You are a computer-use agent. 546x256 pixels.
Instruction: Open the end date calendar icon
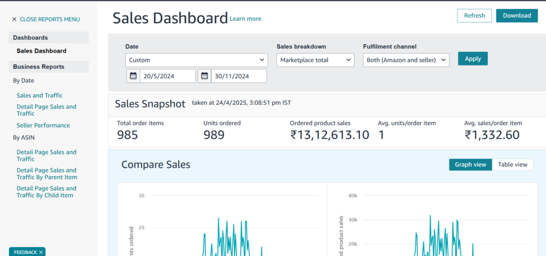click(204, 76)
